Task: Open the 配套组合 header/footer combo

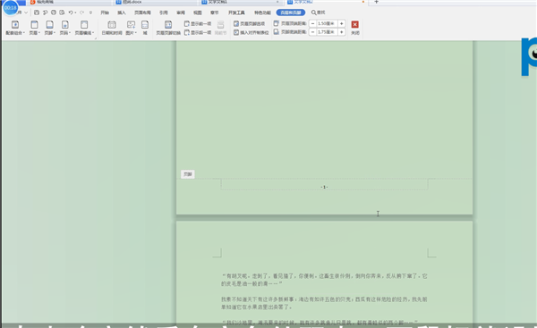Action: [15, 28]
